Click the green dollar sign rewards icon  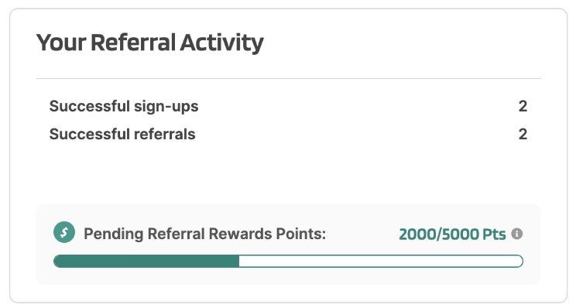point(64,232)
